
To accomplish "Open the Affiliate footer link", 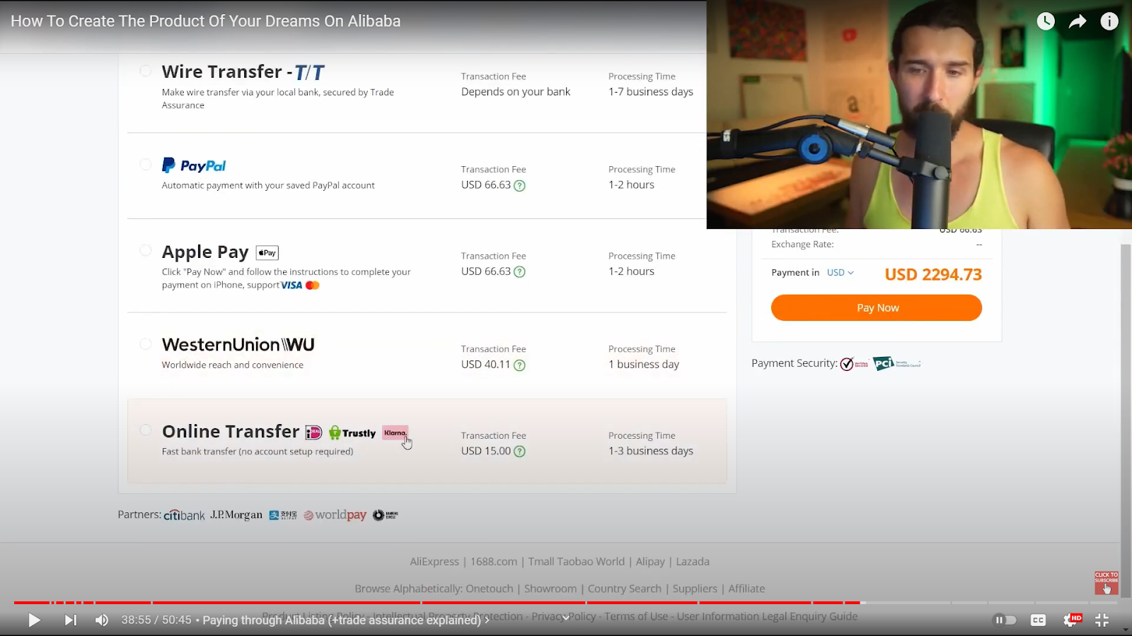I will click(x=746, y=589).
